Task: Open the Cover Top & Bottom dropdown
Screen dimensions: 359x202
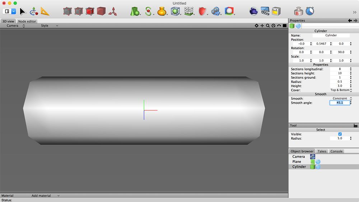Action: point(341,90)
